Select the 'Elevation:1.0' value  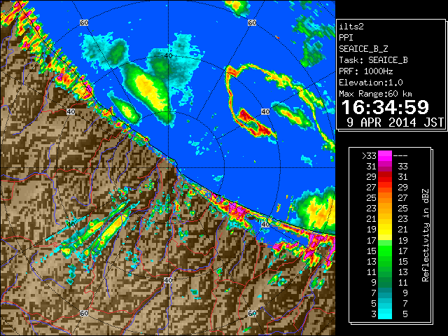click(371, 83)
